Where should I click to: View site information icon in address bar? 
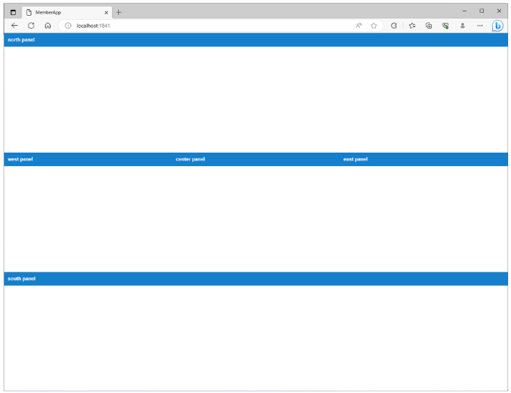coord(68,26)
